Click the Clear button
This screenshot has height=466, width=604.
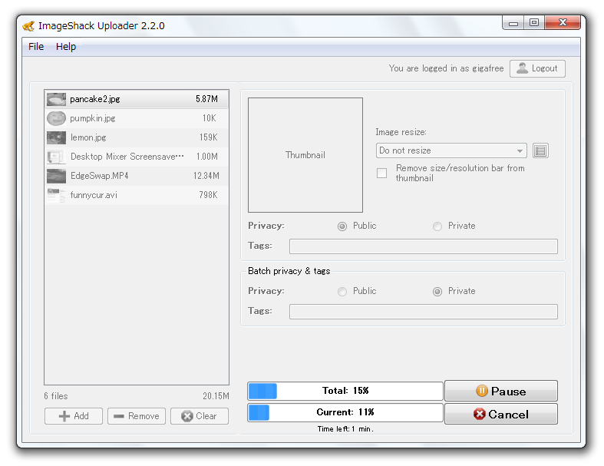(x=200, y=416)
